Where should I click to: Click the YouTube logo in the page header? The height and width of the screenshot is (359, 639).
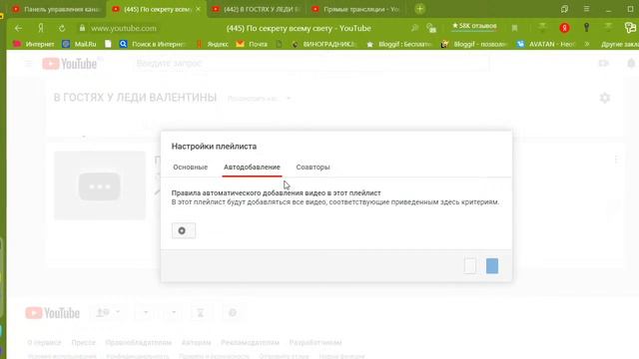click(x=70, y=64)
